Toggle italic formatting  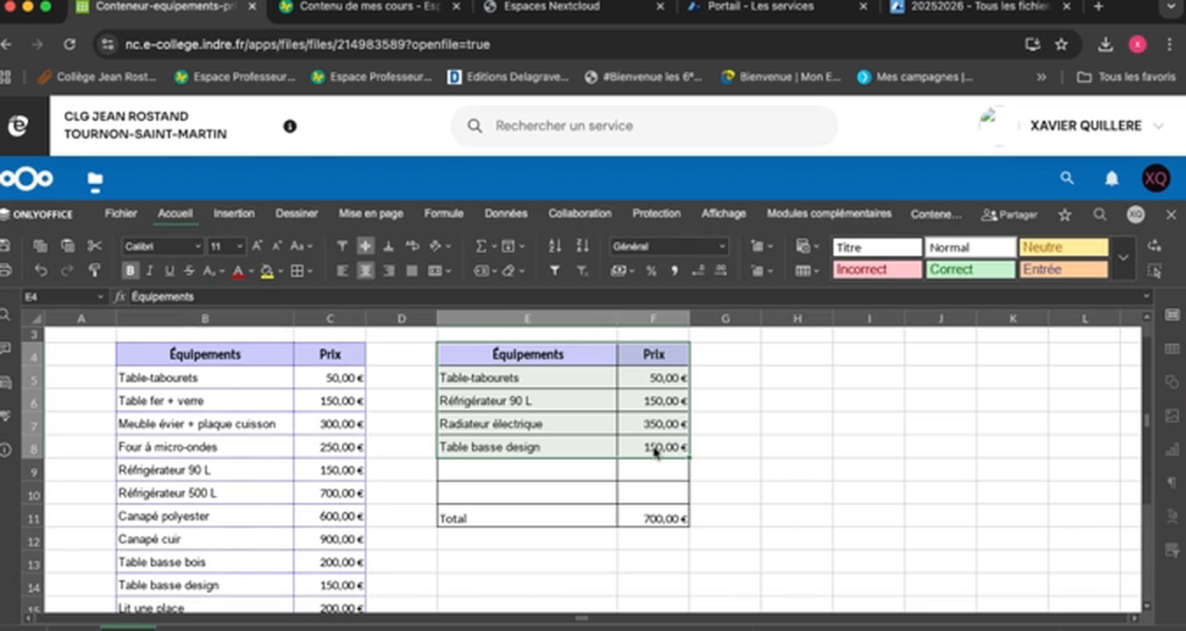148,270
